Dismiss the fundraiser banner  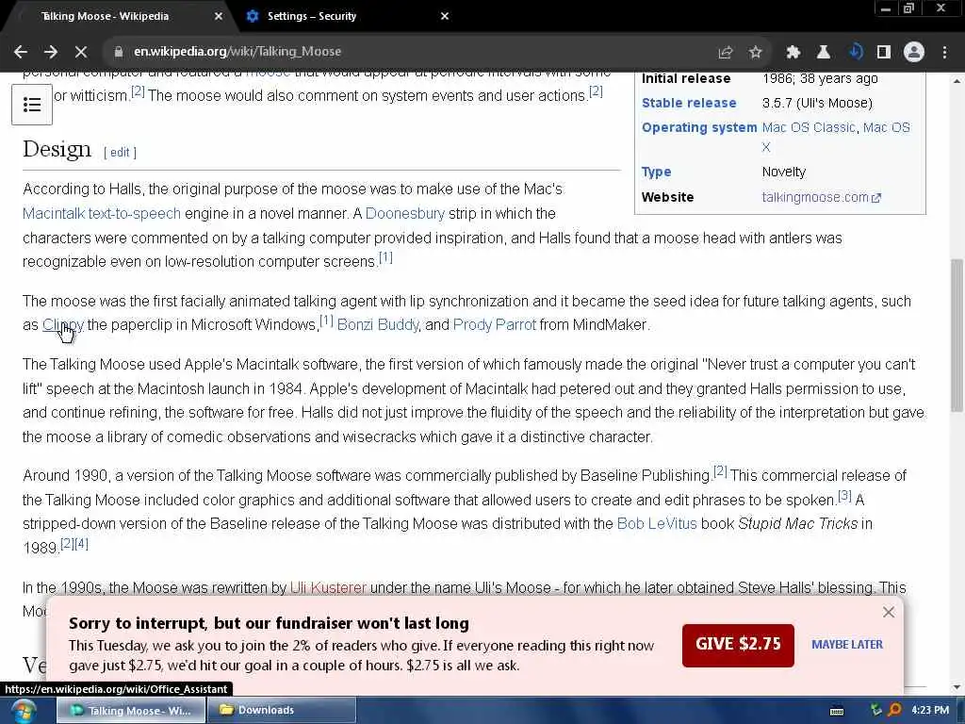(889, 612)
